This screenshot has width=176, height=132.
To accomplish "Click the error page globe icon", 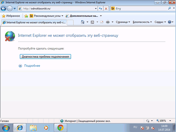I will click(x=10, y=36).
